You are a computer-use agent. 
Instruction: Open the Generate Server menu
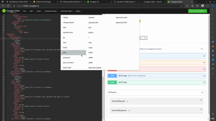(x=51, y=11)
